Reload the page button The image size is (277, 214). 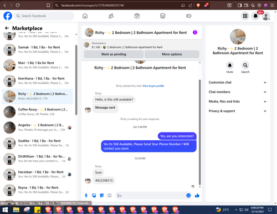tap(18, 6)
